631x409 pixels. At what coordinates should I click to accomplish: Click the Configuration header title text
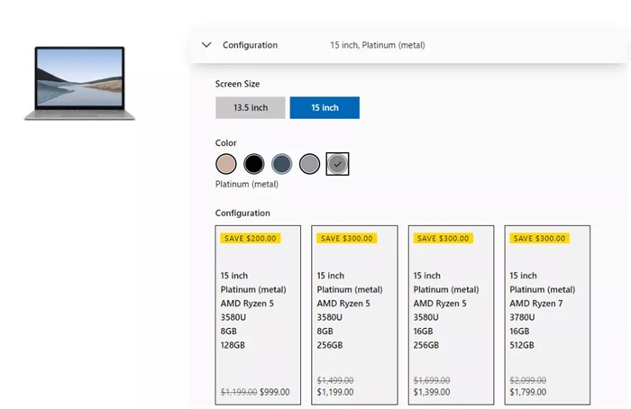[250, 45]
